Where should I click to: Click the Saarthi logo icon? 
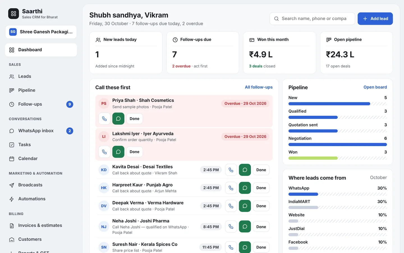pyautogui.click(x=13, y=13)
